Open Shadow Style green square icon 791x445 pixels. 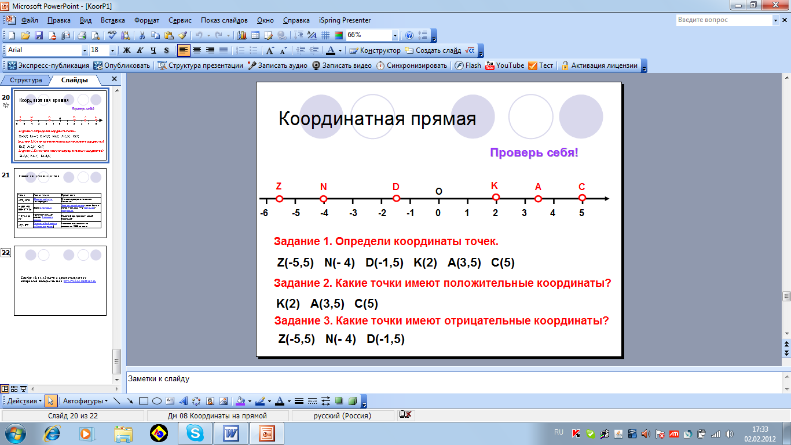[339, 401]
